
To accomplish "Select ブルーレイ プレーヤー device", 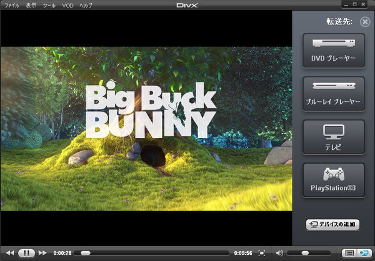I will (x=334, y=94).
